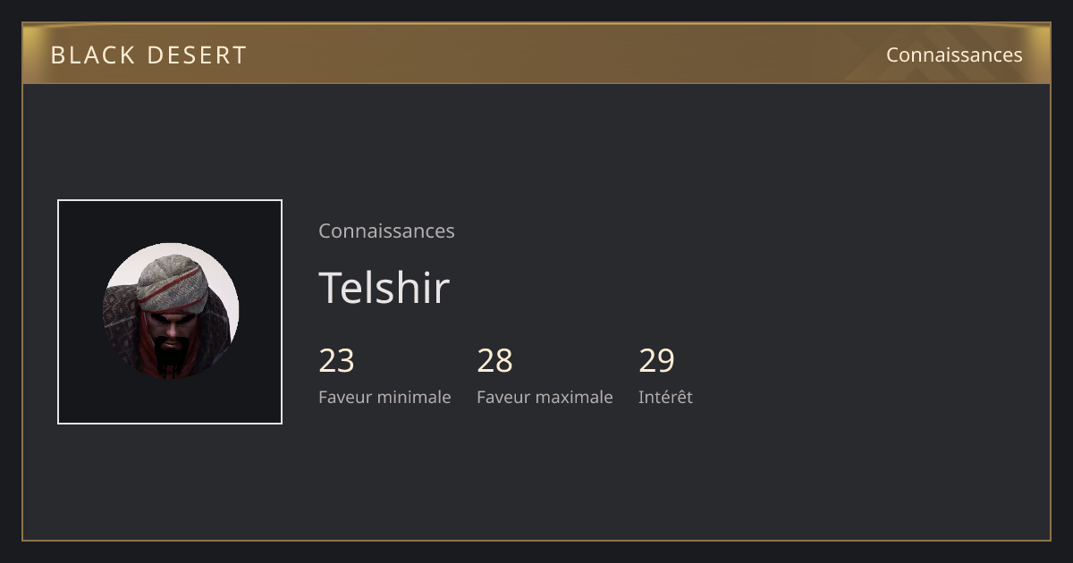The width and height of the screenshot is (1073, 563).
Task: Click the BLACK DESERT title in header
Action: 148,55
